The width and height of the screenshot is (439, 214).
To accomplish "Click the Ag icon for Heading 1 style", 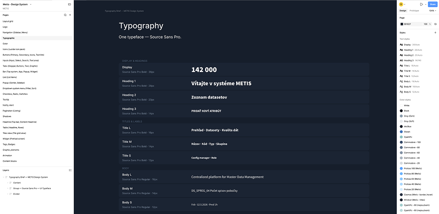I will click(x=401, y=50).
